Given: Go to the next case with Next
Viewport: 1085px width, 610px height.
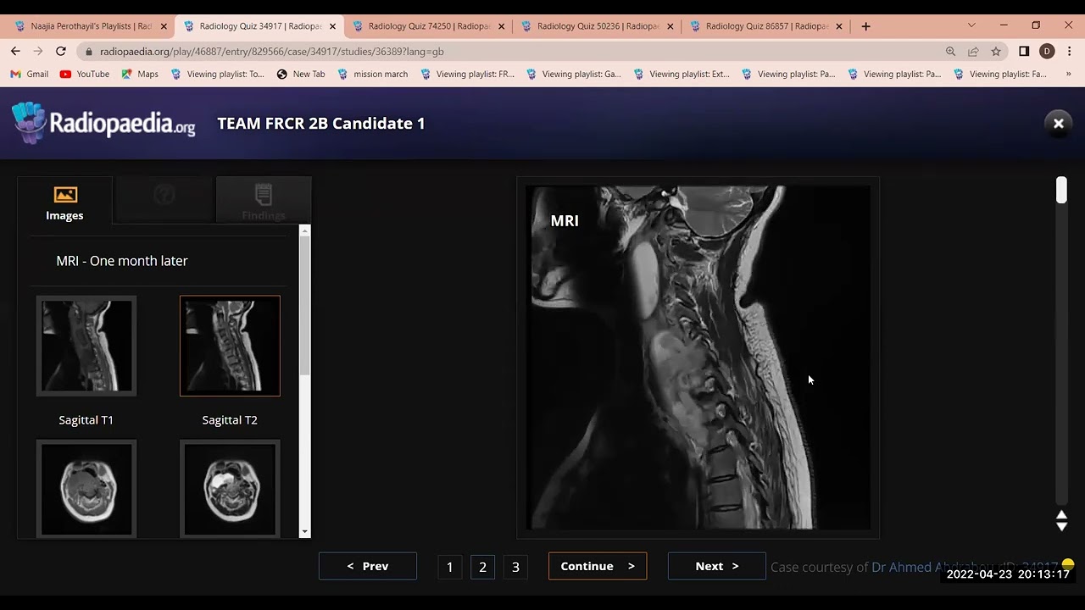Looking at the screenshot, I should 717,566.
